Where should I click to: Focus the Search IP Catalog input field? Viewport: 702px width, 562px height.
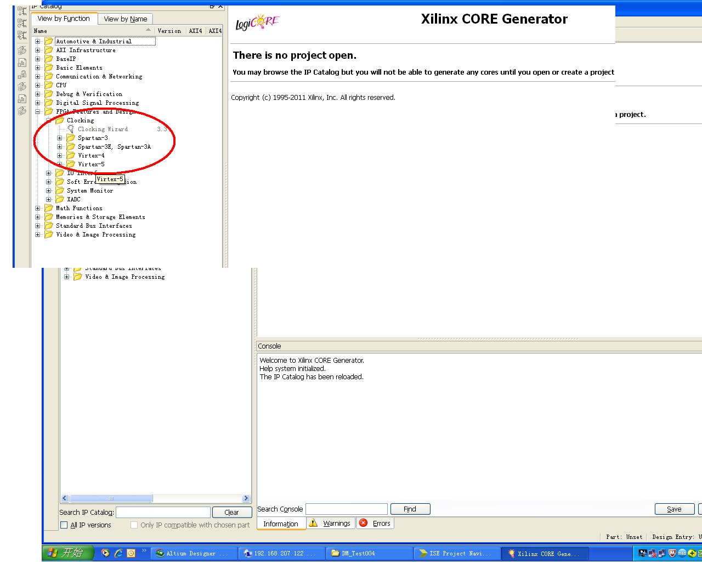163,512
